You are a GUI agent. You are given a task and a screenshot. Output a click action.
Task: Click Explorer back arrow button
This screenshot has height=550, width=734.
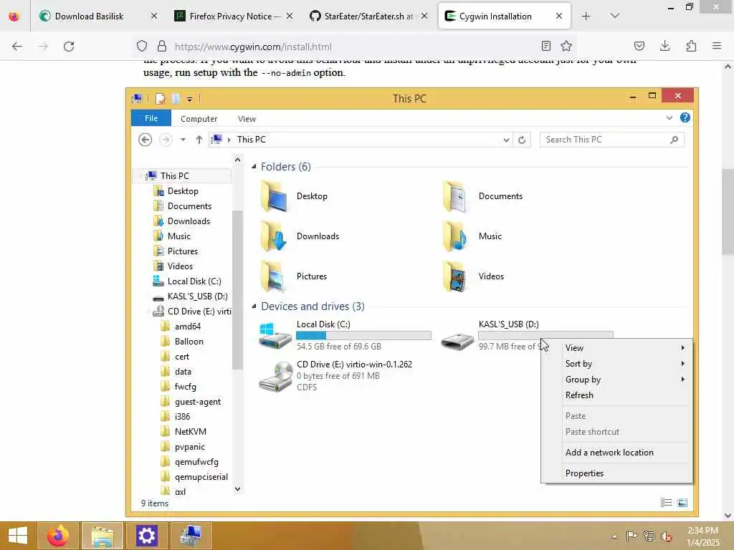click(145, 140)
